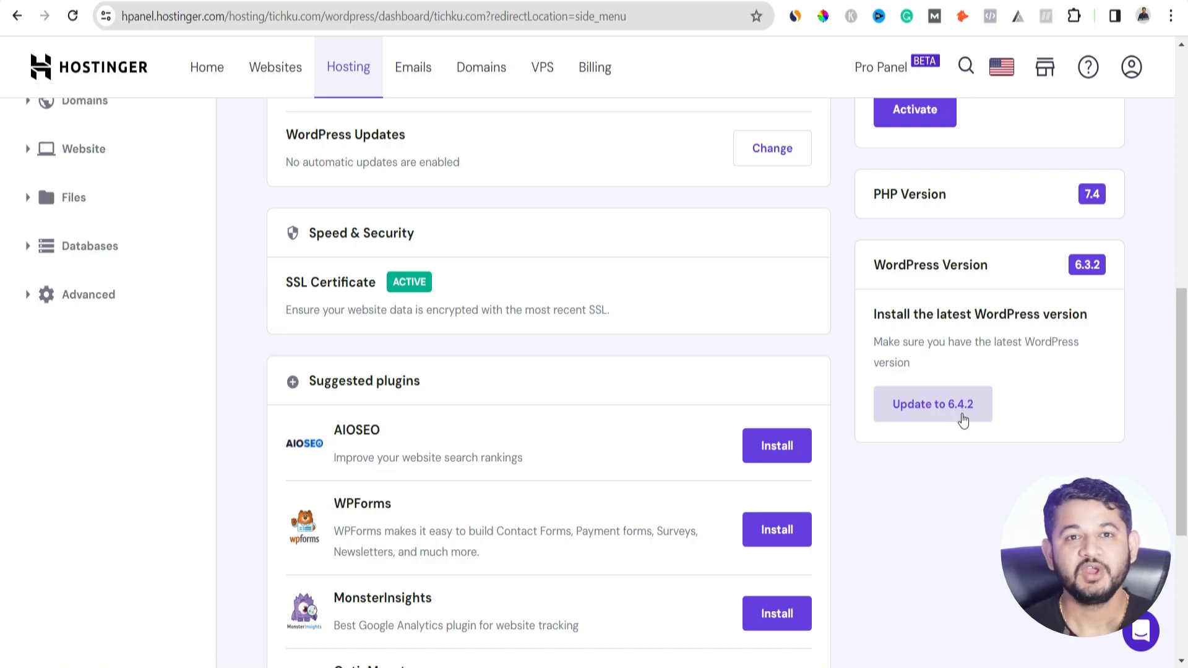Open the Emails menu
Screen dimensions: 1188x668
(413, 67)
